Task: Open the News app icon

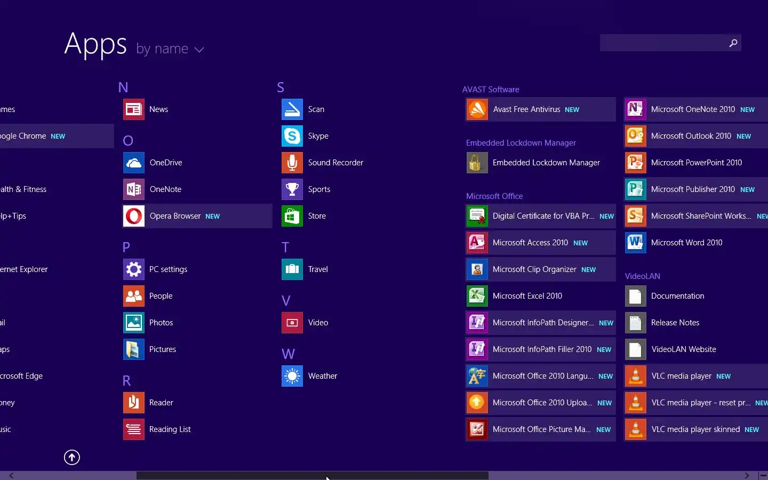Action: pyautogui.click(x=134, y=109)
